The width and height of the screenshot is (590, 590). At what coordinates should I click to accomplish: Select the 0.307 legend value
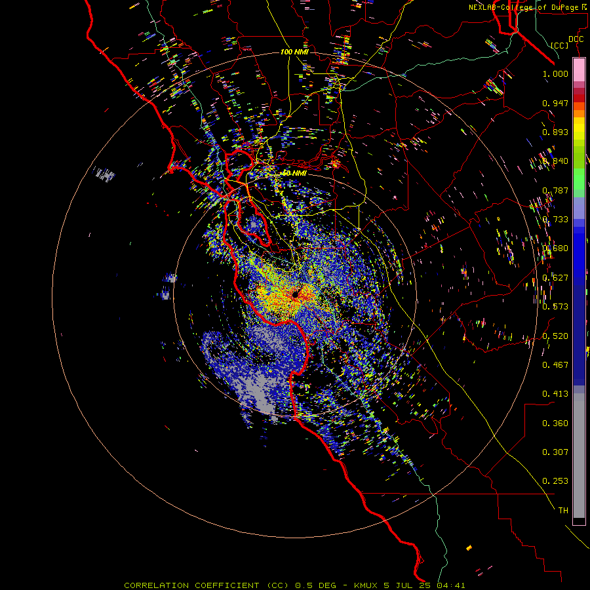click(x=555, y=452)
